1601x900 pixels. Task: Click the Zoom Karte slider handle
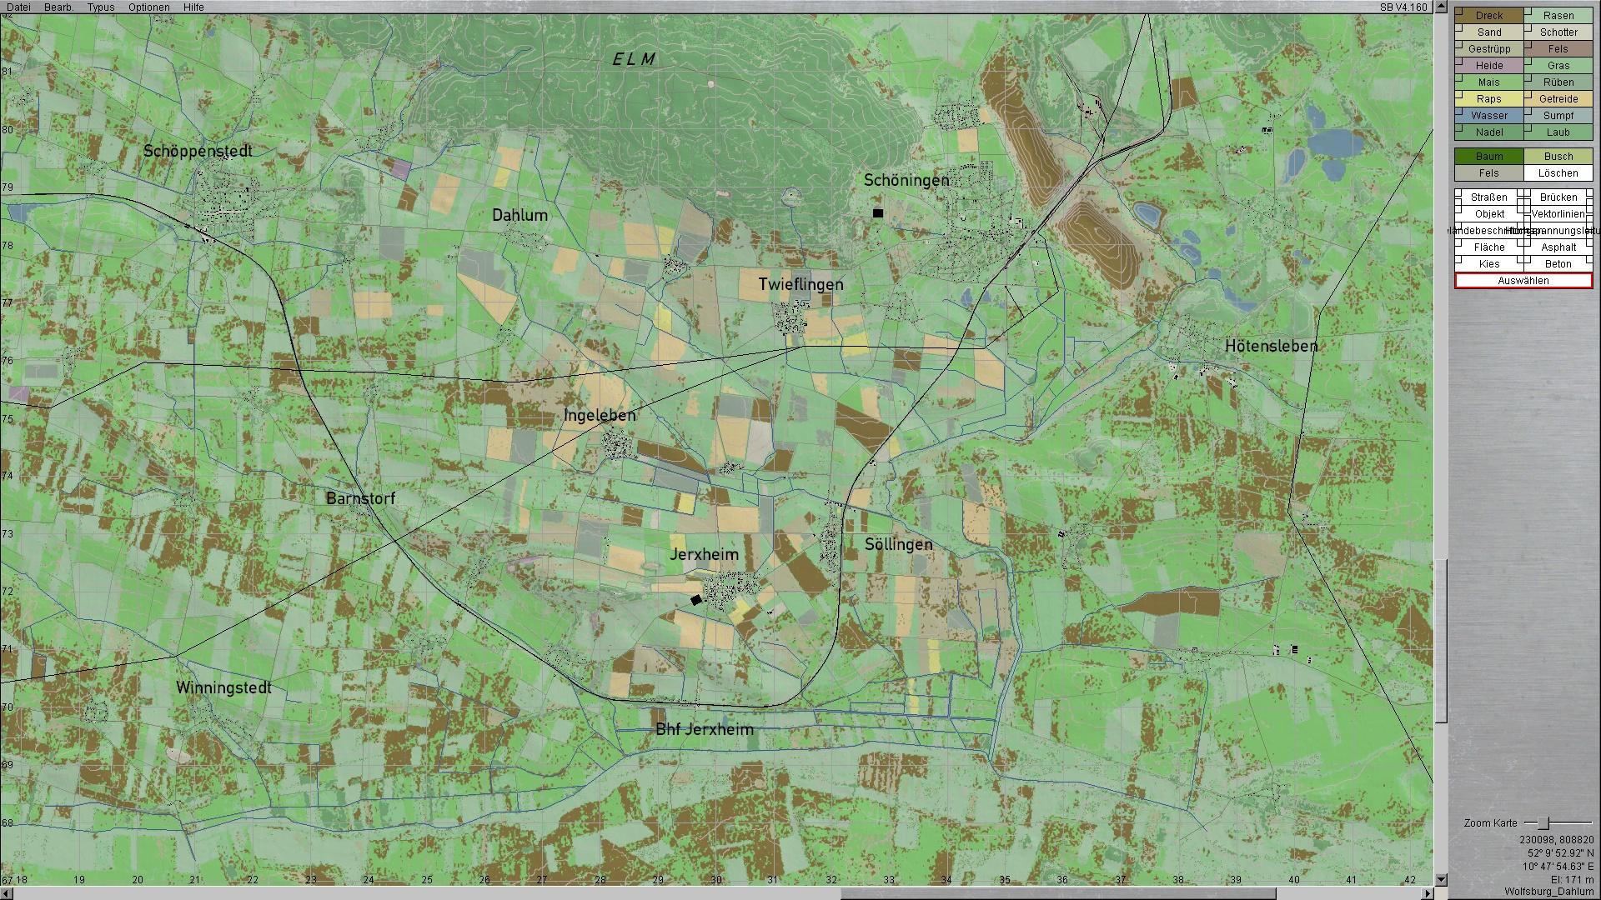pos(1543,823)
